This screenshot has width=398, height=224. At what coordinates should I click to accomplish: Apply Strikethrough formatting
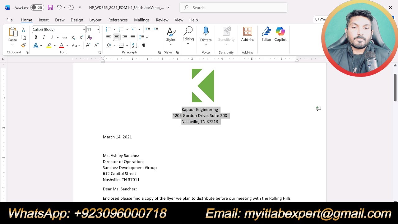pyautogui.click(x=65, y=37)
